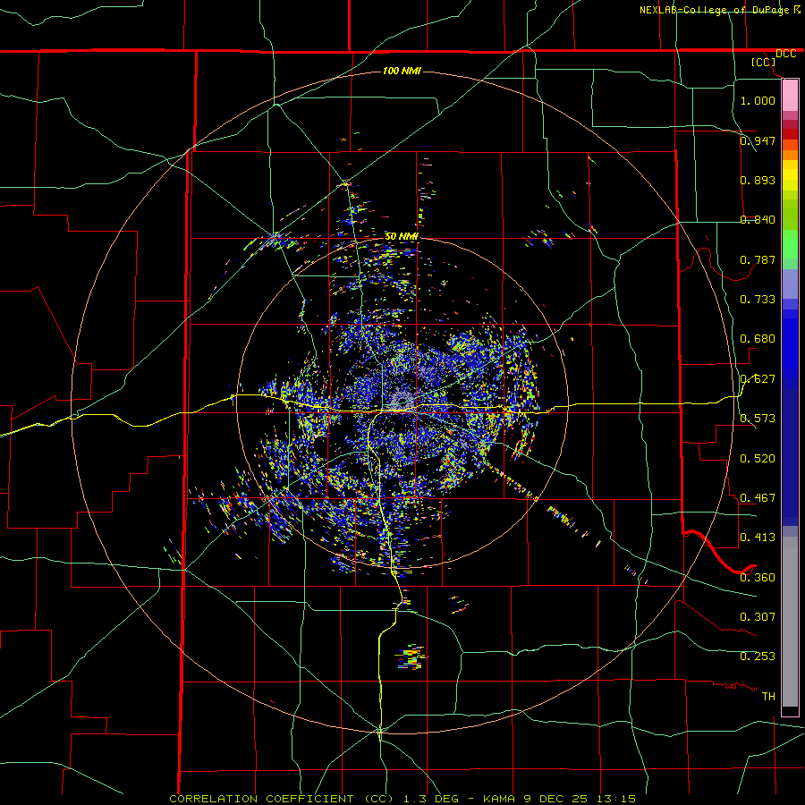805x805 pixels.
Task: Click the 0.680 scale value
Action: coord(758,338)
